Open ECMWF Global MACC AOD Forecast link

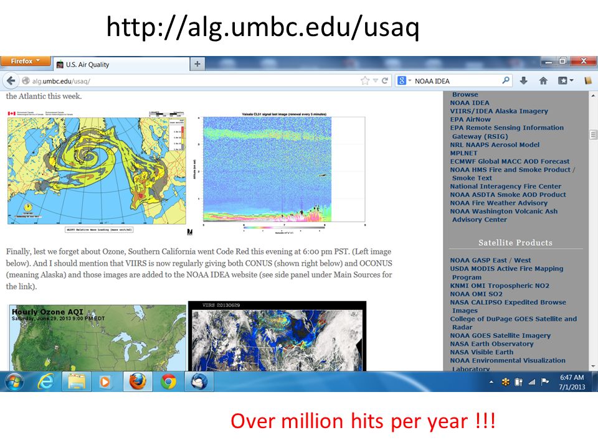tap(510, 162)
